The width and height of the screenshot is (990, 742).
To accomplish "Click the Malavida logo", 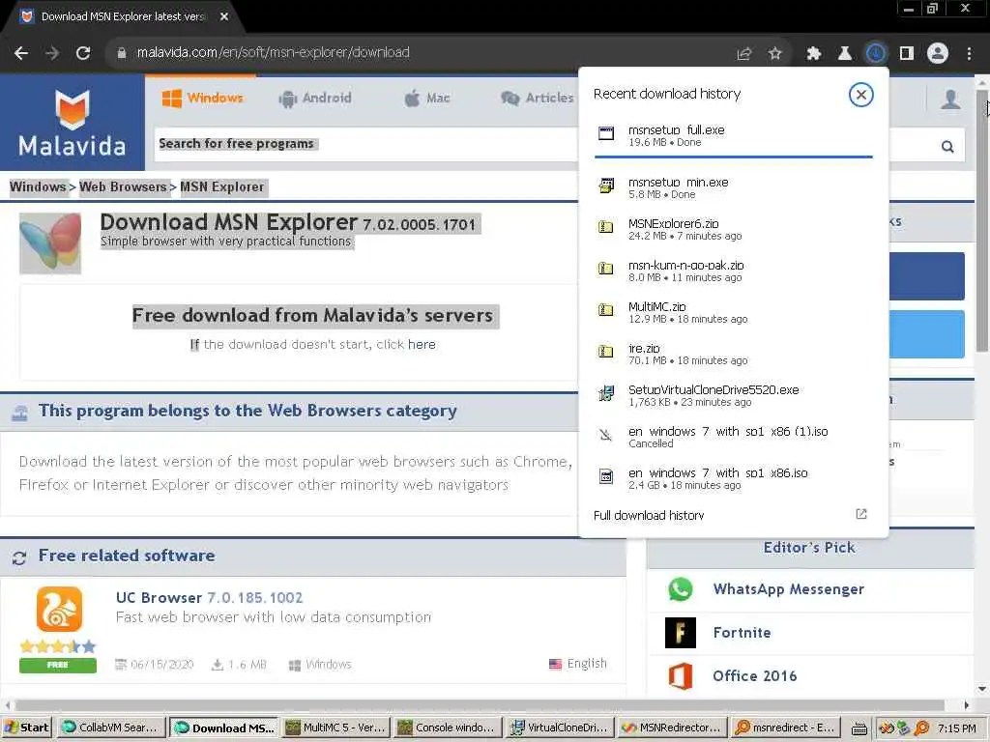I will 72,123.
